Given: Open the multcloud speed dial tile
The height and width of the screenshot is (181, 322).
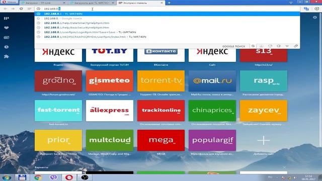Looking at the screenshot, I should pyautogui.click(x=110, y=140).
